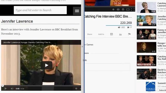Open the Summit channel logo
This screenshot has height=93, width=166.
coord(150,87)
